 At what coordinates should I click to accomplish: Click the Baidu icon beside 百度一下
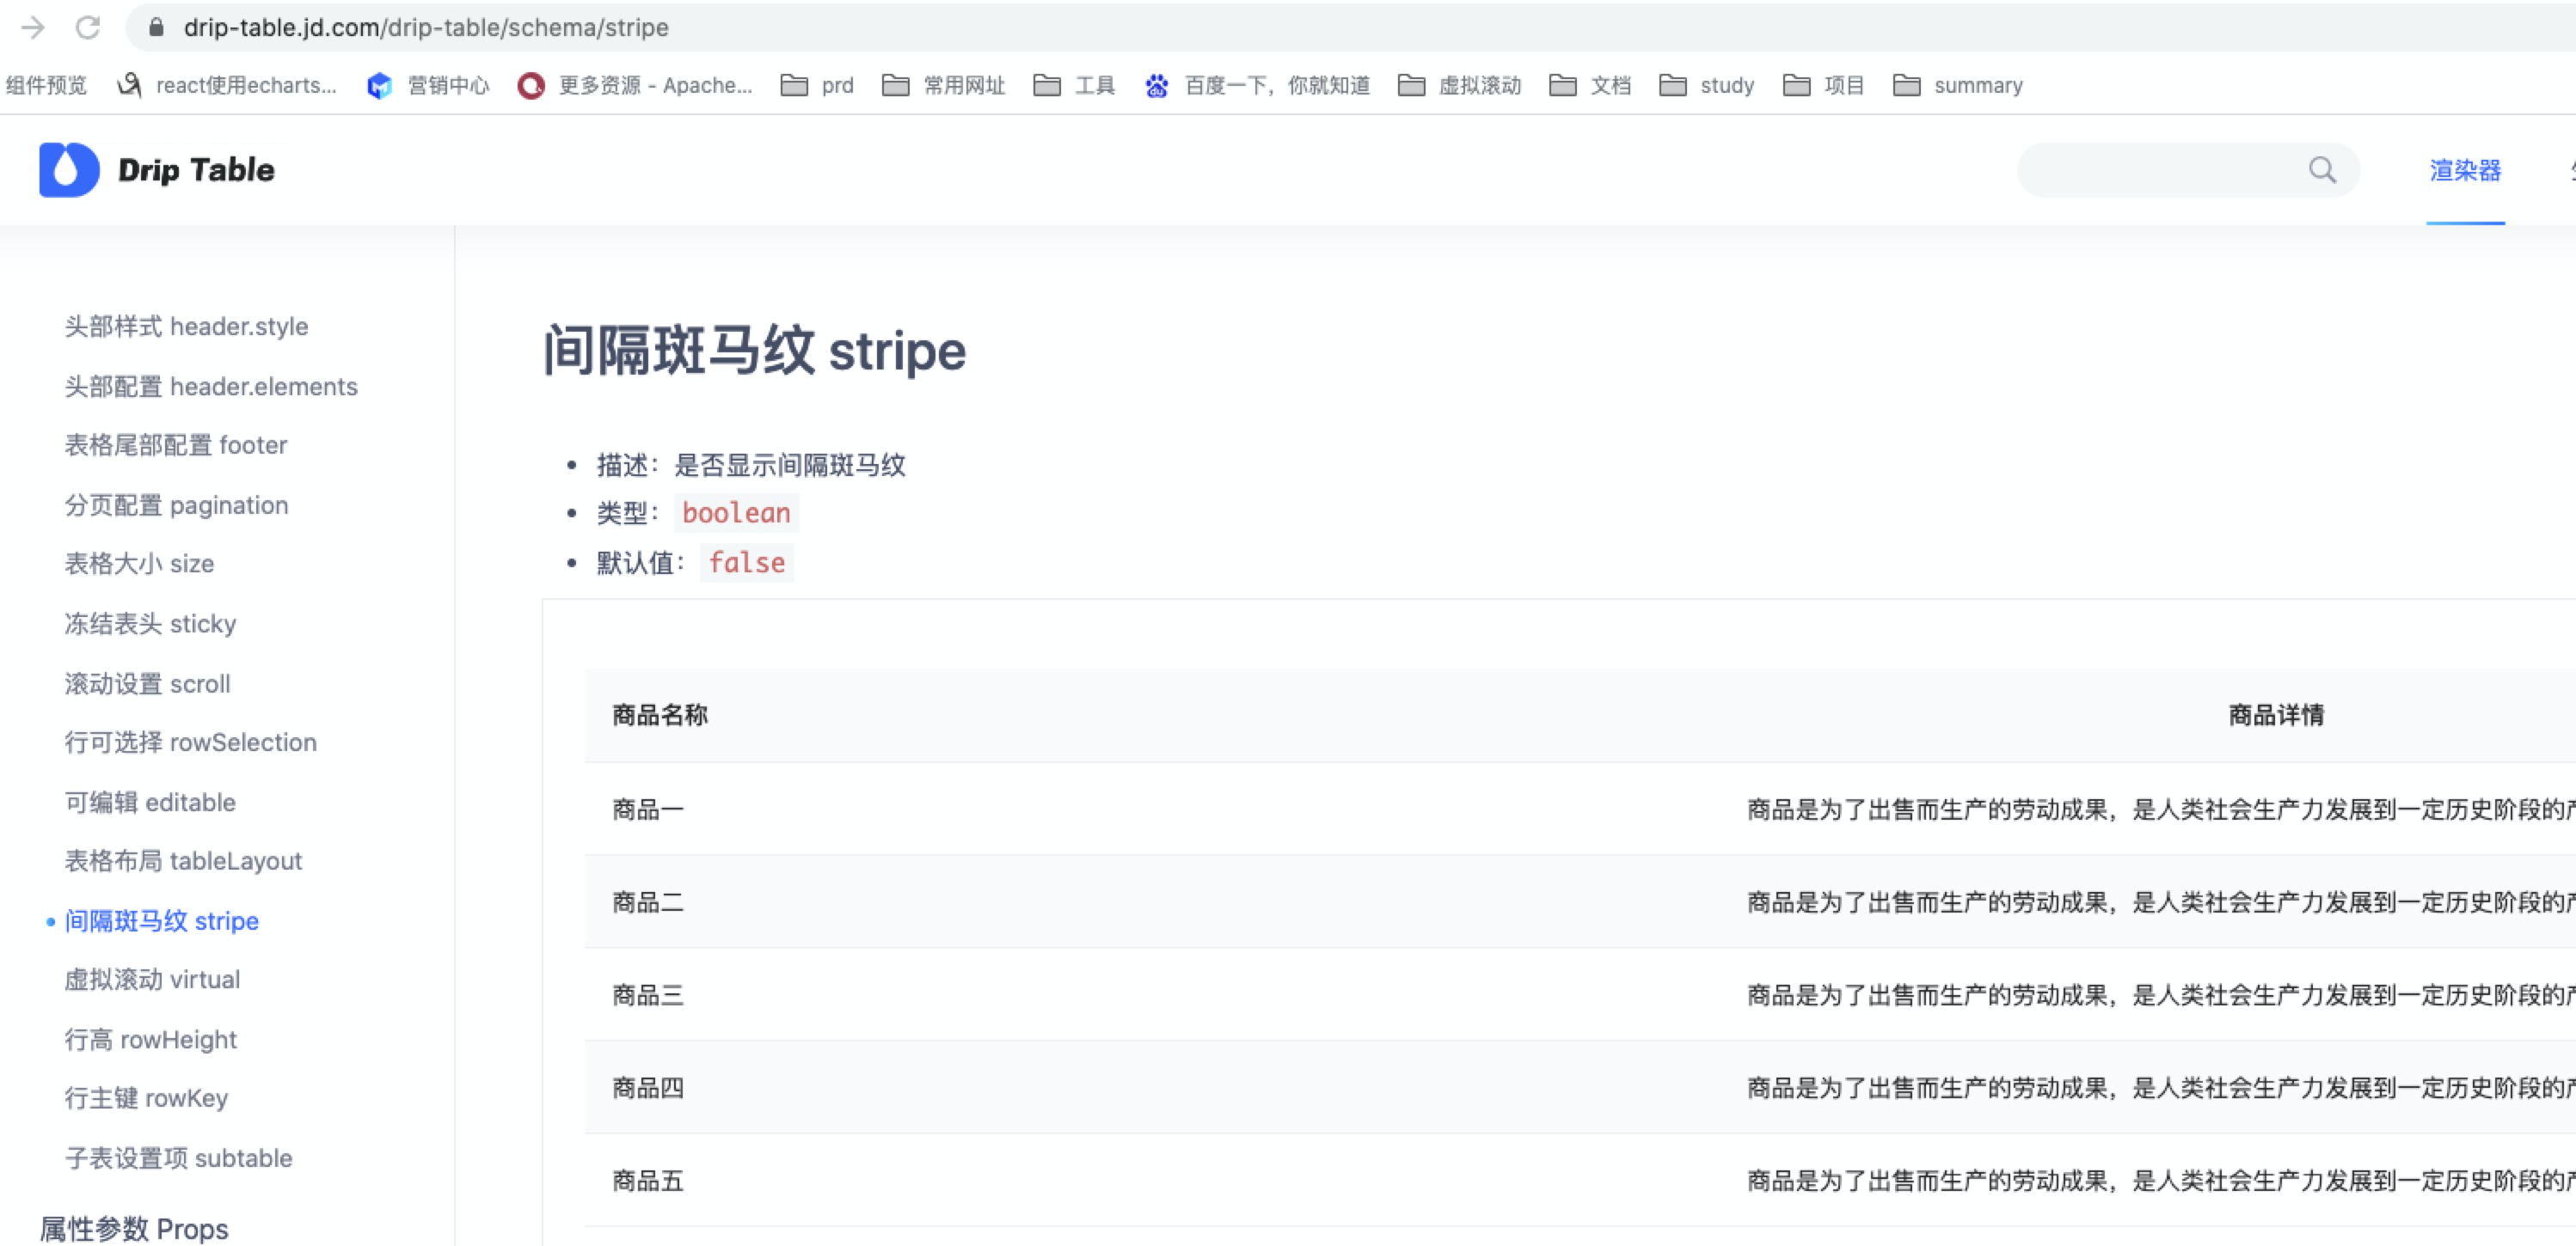(x=1155, y=86)
